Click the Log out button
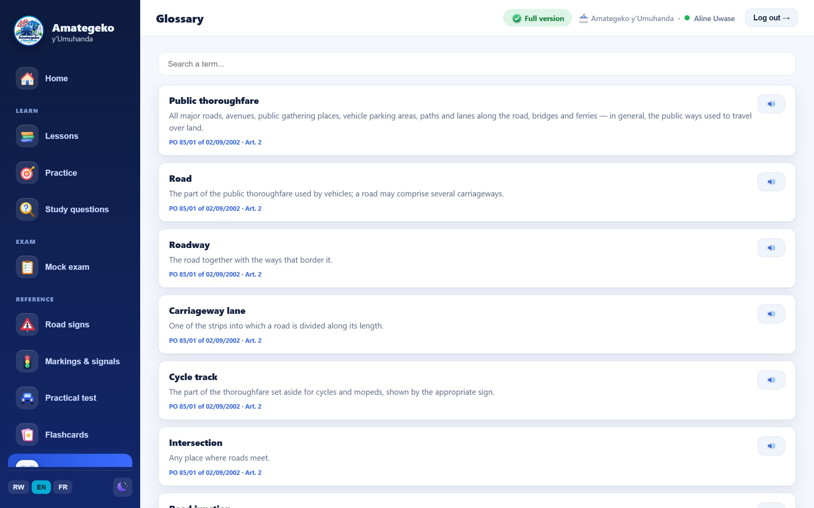The width and height of the screenshot is (814, 508). 771,18
